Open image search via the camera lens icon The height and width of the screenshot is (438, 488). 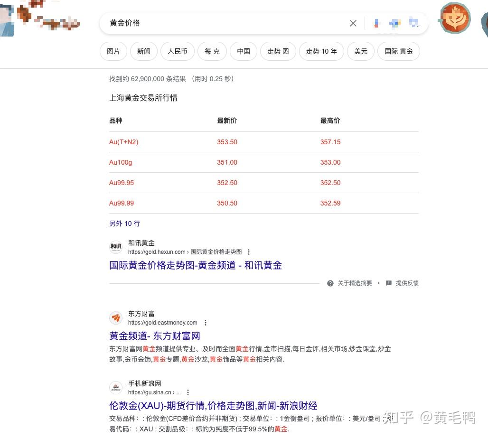[x=394, y=23]
